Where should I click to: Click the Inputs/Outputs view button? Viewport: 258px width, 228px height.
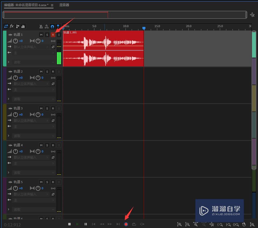click(x=6, y=26)
